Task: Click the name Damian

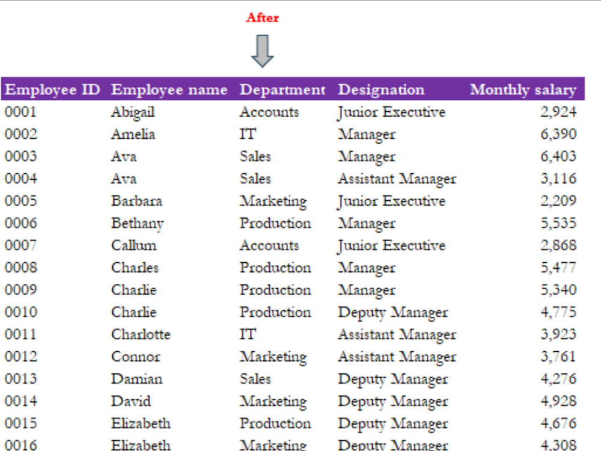Action: [x=136, y=379]
